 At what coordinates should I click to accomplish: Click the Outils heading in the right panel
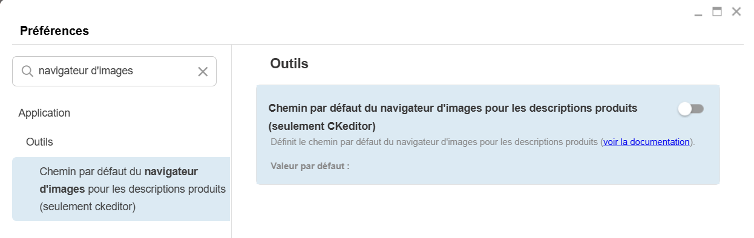click(289, 63)
